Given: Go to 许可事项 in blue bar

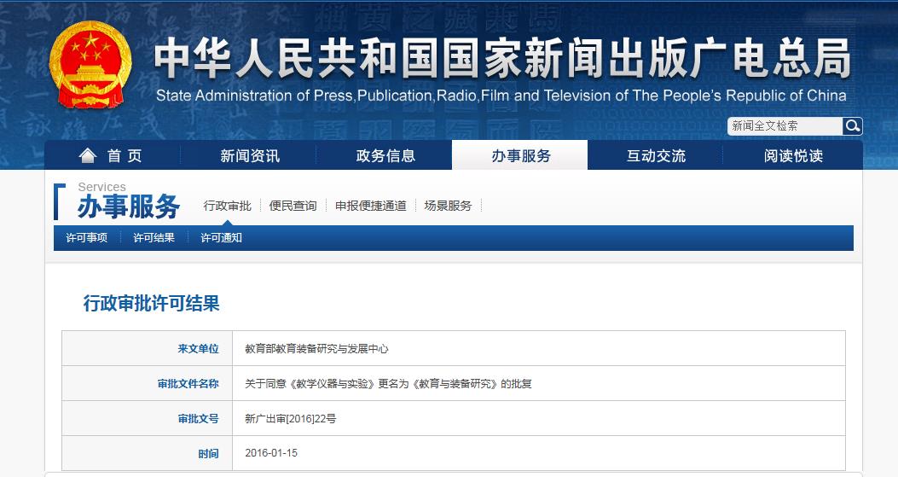Looking at the screenshot, I should (86, 238).
